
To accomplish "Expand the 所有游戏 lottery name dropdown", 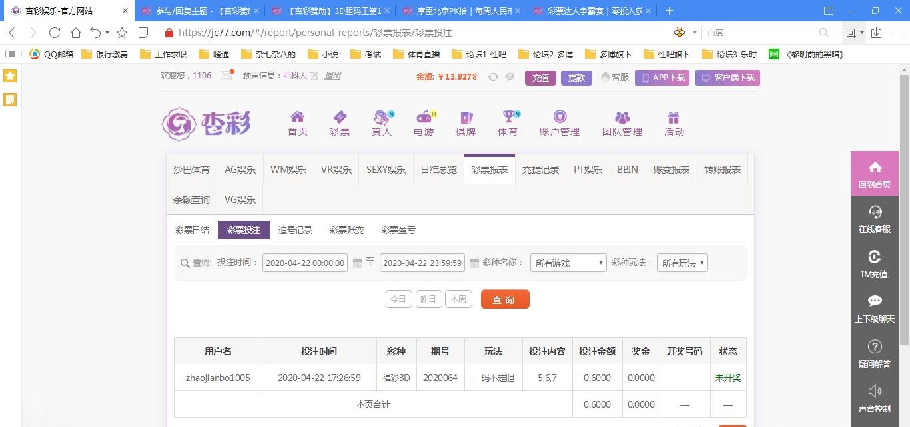I will coord(568,263).
